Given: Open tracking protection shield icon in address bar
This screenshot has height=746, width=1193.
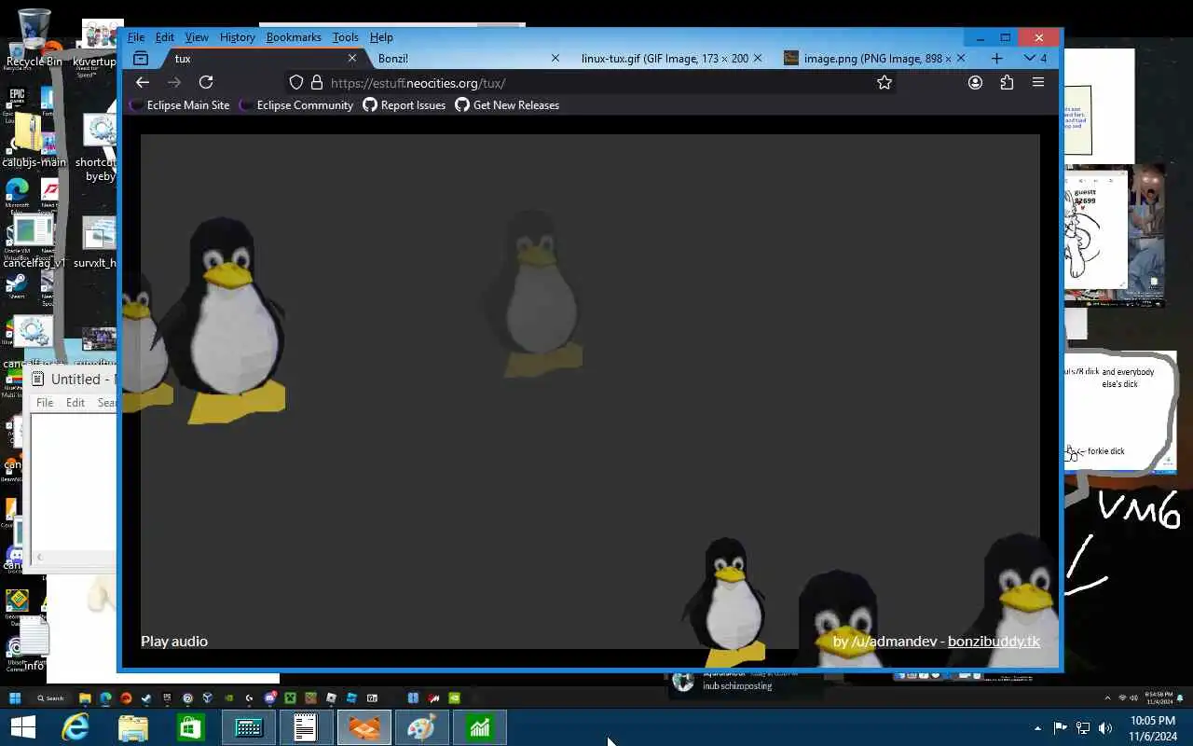Looking at the screenshot, I should (x=296, y=82).
